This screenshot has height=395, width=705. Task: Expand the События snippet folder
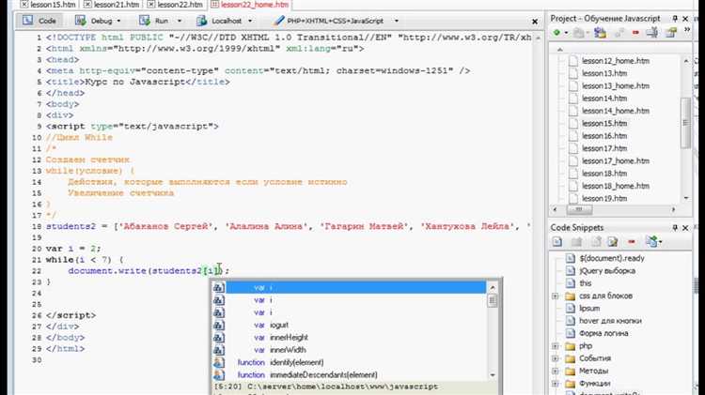coord(556,358)
